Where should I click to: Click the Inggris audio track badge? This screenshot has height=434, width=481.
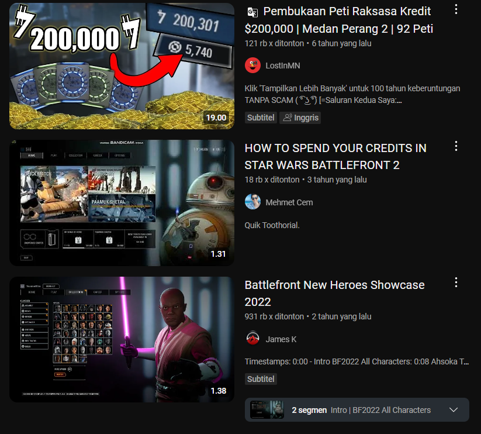pos(300,118)
